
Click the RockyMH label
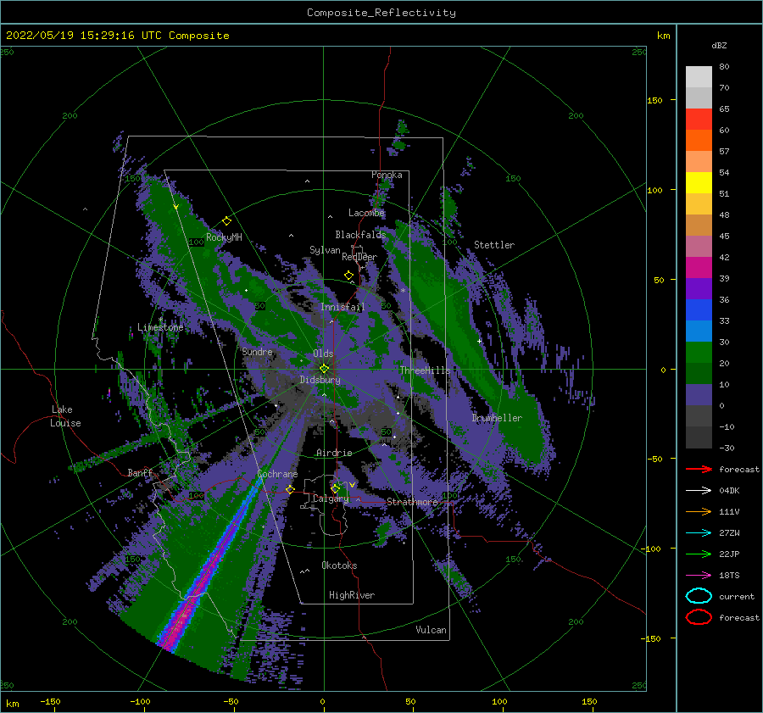click(224, 237)
